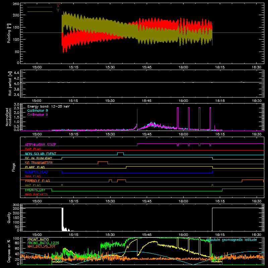Viewport: 268px width, 268px height.
Task: Click the 15:30 label under modulation panel
Action: coord(110,134)
